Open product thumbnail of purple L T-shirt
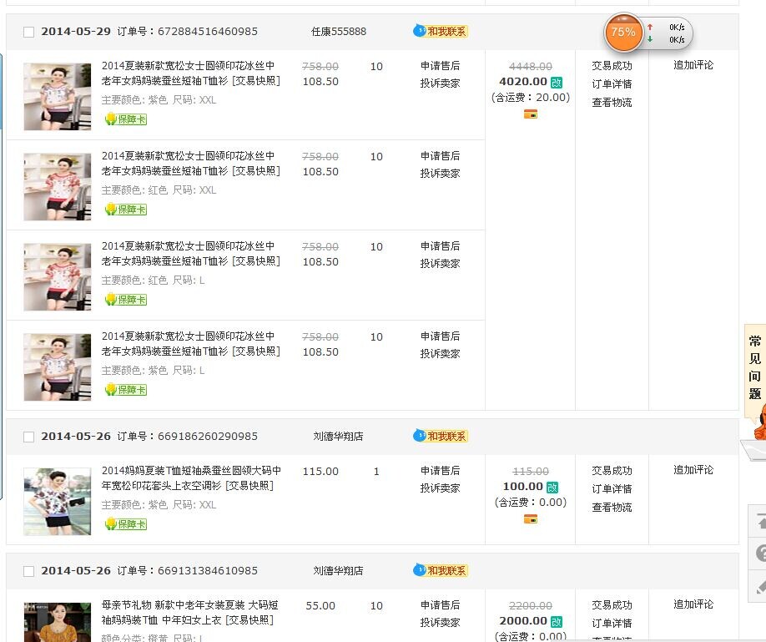 [58, 367]
